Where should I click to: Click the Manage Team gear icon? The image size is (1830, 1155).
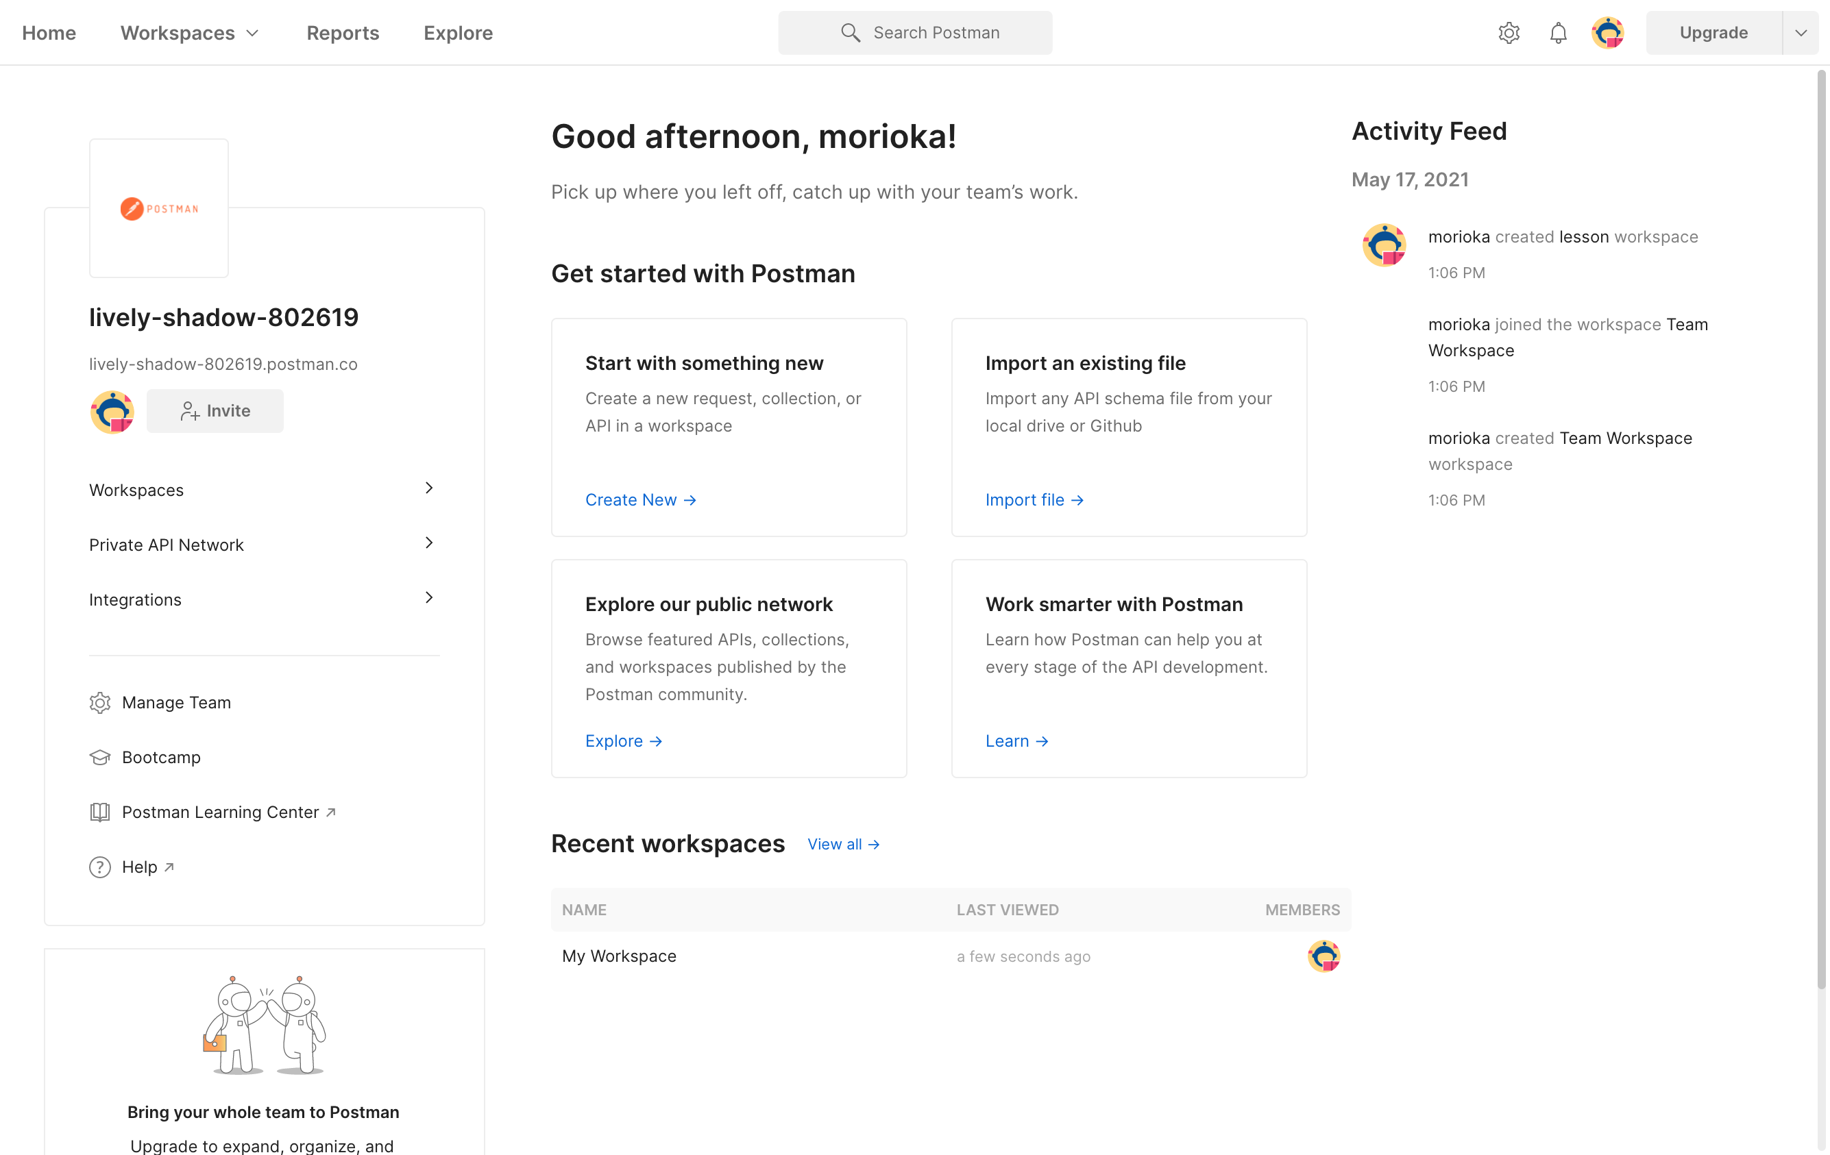pos(99,702)
